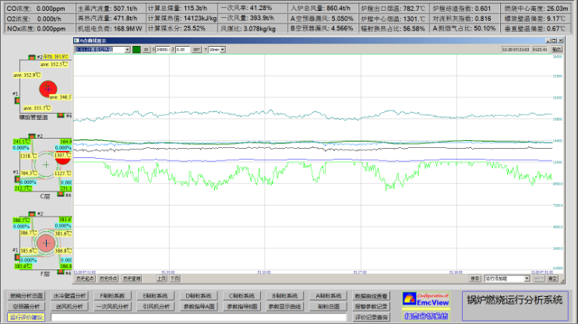The image size is (578, 324).
Task: Open the 水冷壁温分析 screen
Action: pyautogui.click(x=69, y=296)
